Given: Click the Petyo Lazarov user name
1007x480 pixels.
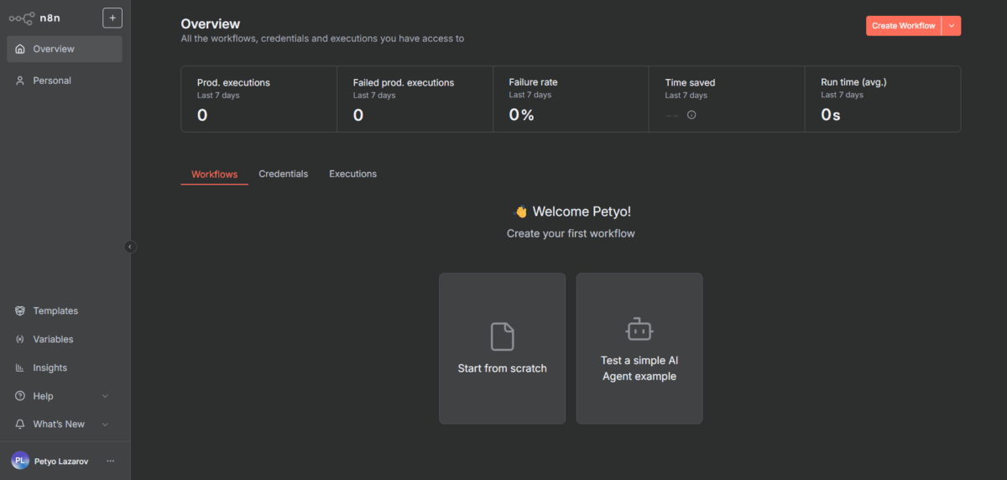Looking at the screenshot, I should 61,462.
